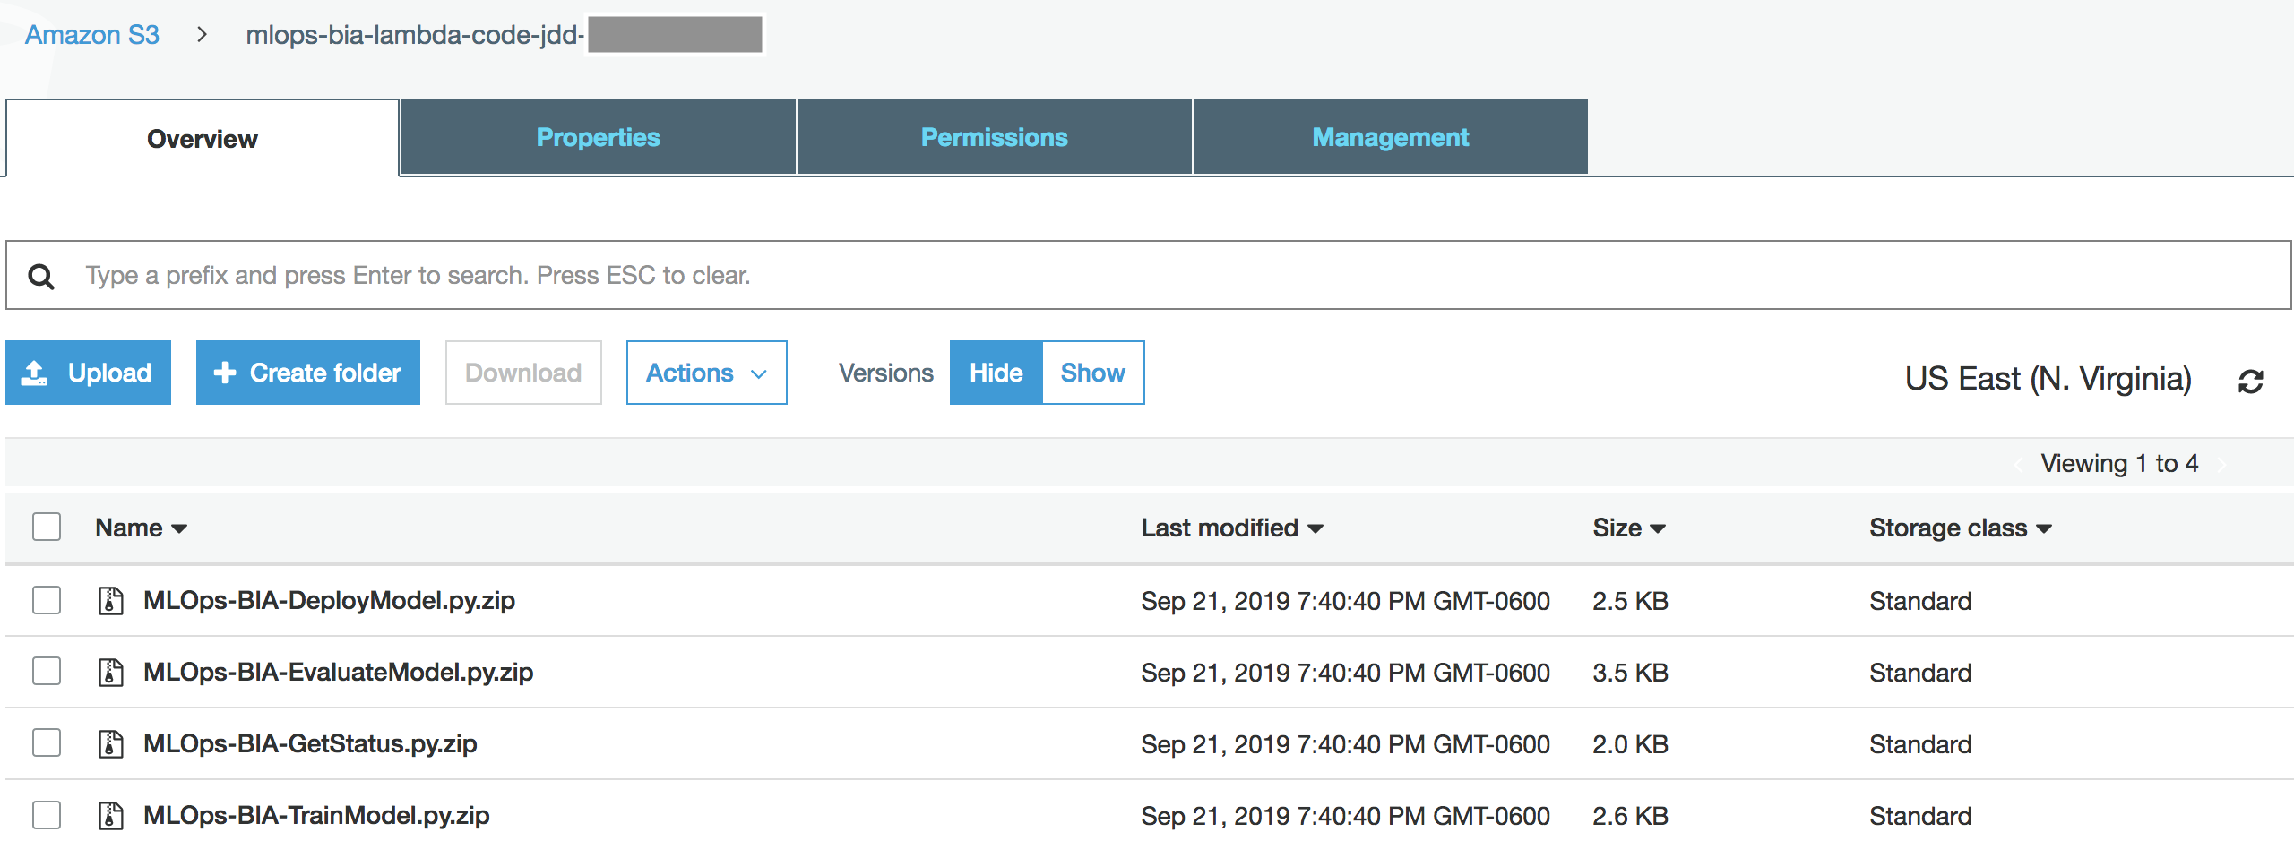Sort objects by Size column arrow
Viewport: 2294px width, 858px height.
point(1658,529)
